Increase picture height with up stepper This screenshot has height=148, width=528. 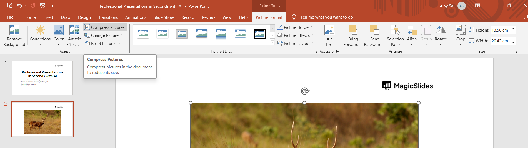(513, 28)
